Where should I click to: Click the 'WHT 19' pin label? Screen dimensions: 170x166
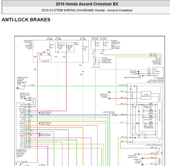(x=123, y=91)
